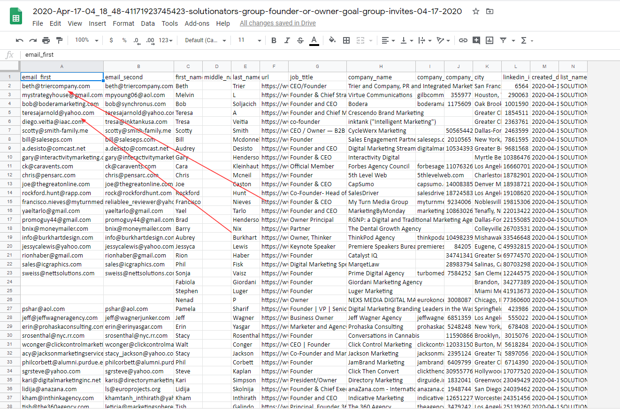The image size is (620, 409).
Task: Insert a chart
Action: point(490,40)
